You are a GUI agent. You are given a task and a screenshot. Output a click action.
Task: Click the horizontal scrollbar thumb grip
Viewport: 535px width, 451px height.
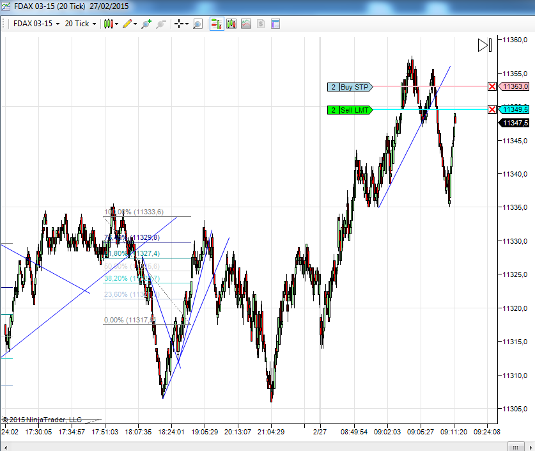(x=516, y=447)
